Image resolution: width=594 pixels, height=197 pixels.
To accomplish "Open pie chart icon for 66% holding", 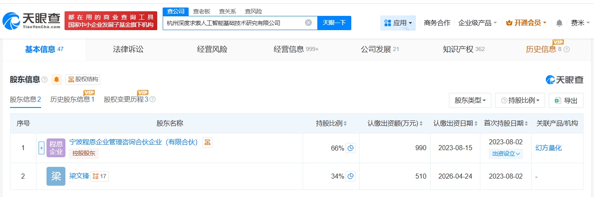I will 350,148.
